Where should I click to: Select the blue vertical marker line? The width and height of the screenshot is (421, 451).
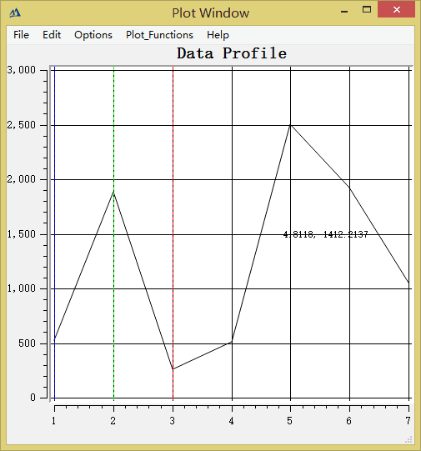point(55,233)
